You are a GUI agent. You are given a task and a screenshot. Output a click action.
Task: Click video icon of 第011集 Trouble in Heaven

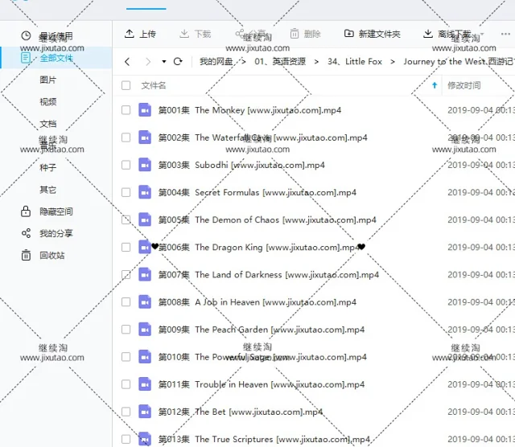click(x=145, y=384)
